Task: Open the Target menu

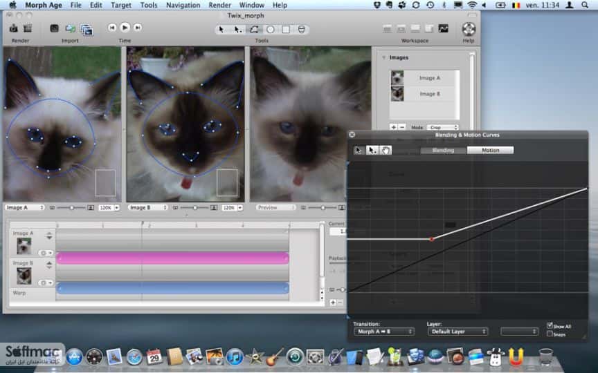Action: (x=121, y=5)
